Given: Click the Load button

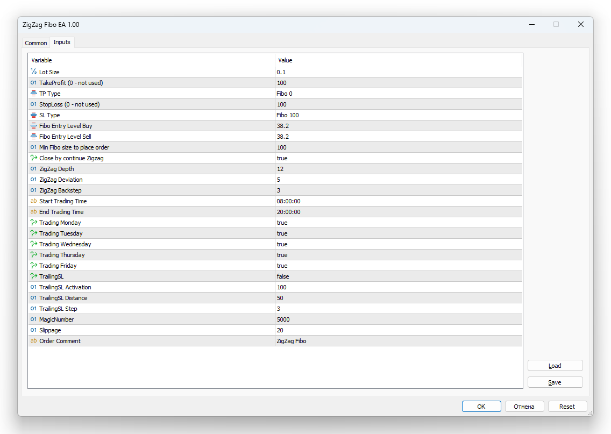Looking at the screenshot, I should point(555,365).
